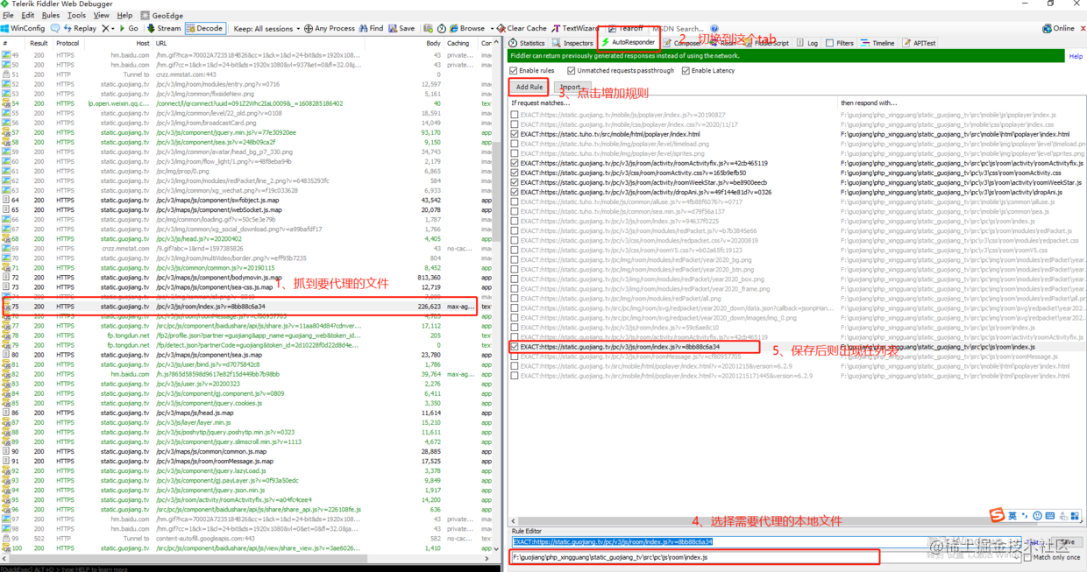The height and width of the screenshot is (572, 1087).
Task: Clear Cache from the toolbar
Action: pyautogui.click(x=522, y=28)
